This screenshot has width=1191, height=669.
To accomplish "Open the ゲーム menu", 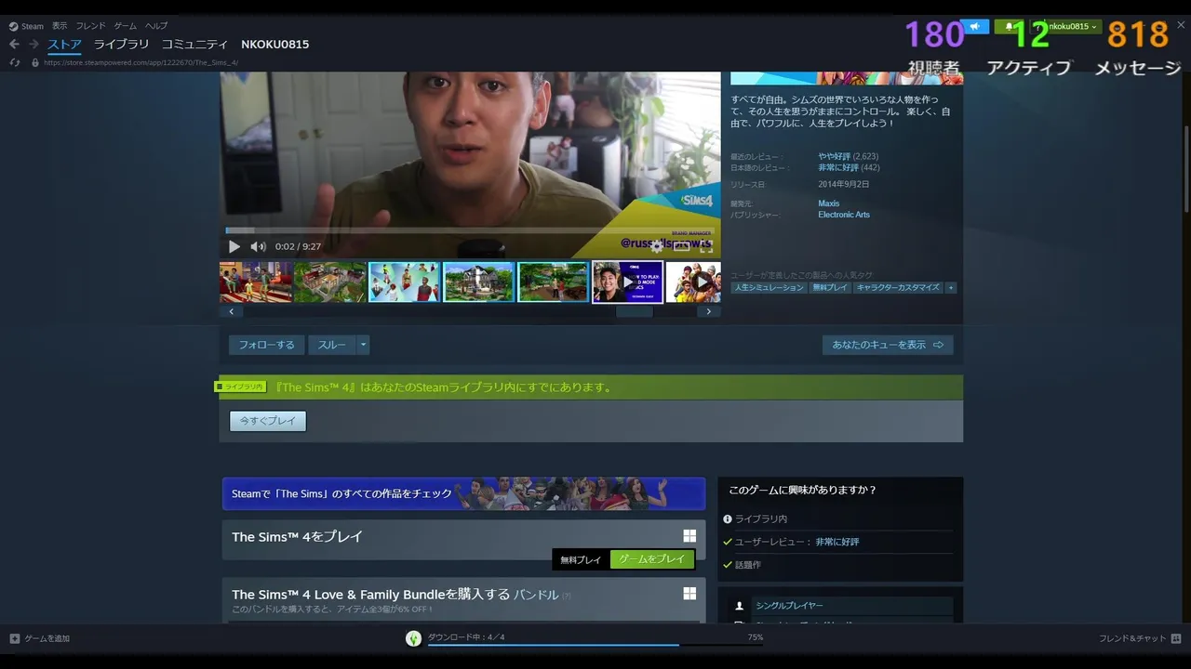I will [x=125, y=26].
